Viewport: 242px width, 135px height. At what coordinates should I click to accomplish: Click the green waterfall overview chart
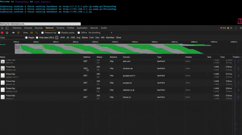coord(113,49)
